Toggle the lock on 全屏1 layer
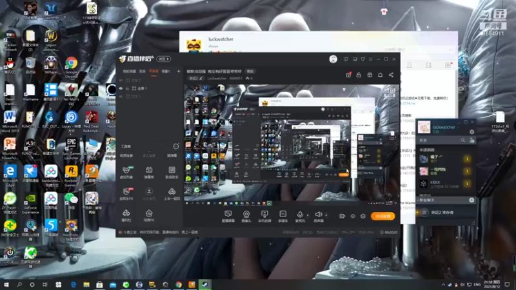 pos(127,88)
